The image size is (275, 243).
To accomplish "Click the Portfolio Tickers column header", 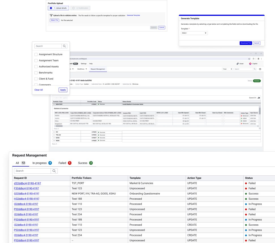I will click(99, 178).
